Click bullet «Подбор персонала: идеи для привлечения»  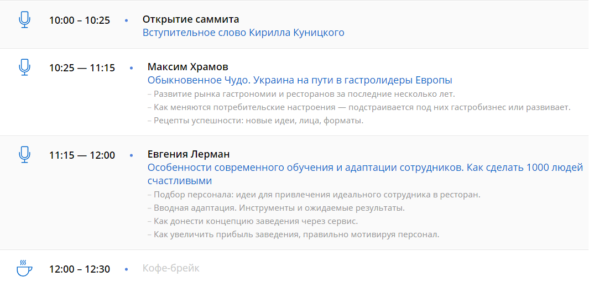(x=314, y=195)
